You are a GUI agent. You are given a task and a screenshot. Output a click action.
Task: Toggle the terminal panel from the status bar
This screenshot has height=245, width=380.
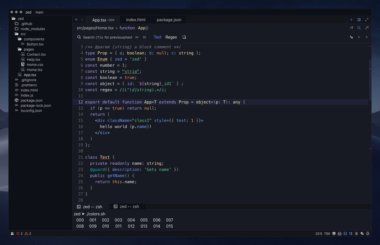tap(345, 234)
